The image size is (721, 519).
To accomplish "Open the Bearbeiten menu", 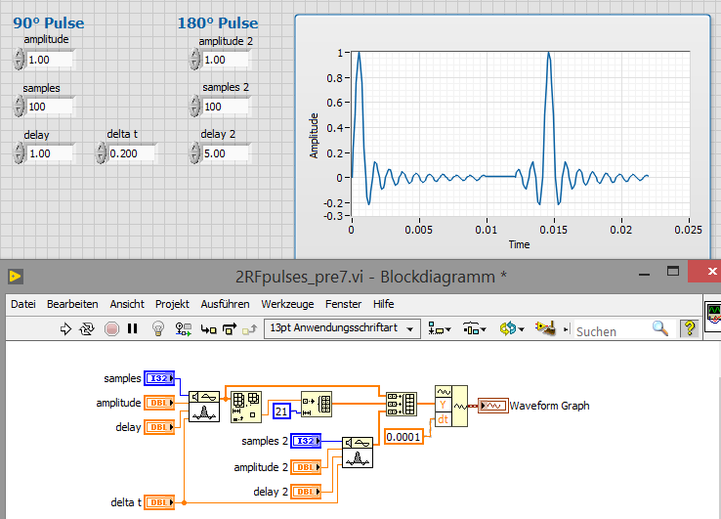I will click(72, 304).
